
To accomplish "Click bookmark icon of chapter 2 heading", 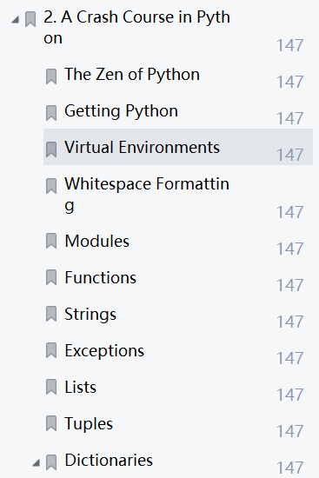I will [30, 19].
